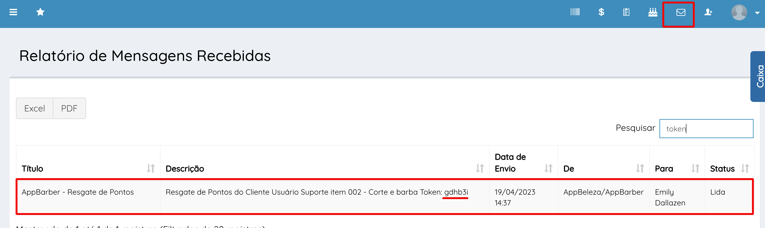Open the barcode scanner icon
The image size is (765, 228).
(x=575, y=12)
